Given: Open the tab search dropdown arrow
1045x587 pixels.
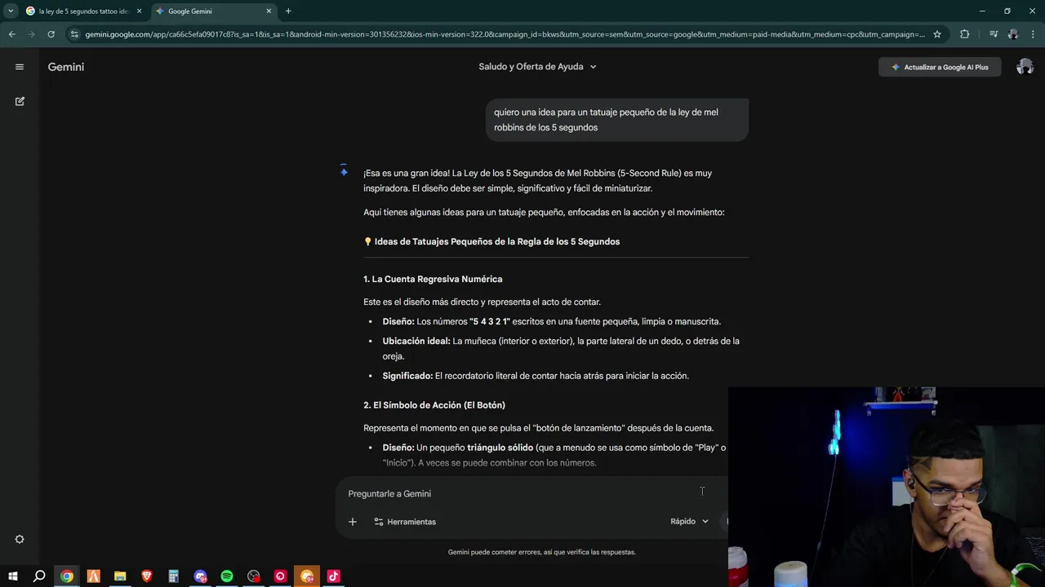Looking at the screenshot, I should pyautogui.click(x=11, y=11).
